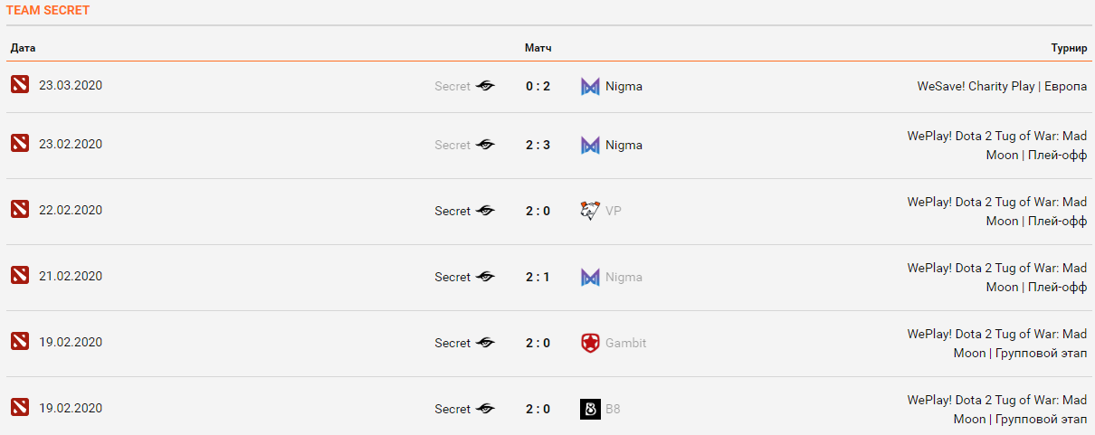Click the Матч column header
The width and height of the screenshot is (1095, 435).
(538, 48)
